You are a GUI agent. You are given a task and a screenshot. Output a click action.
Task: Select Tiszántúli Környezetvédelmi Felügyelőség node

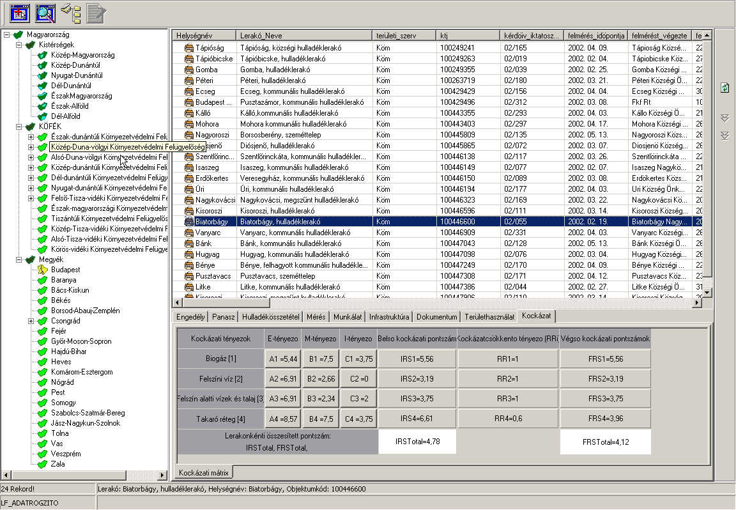click(x=109, y=219)
